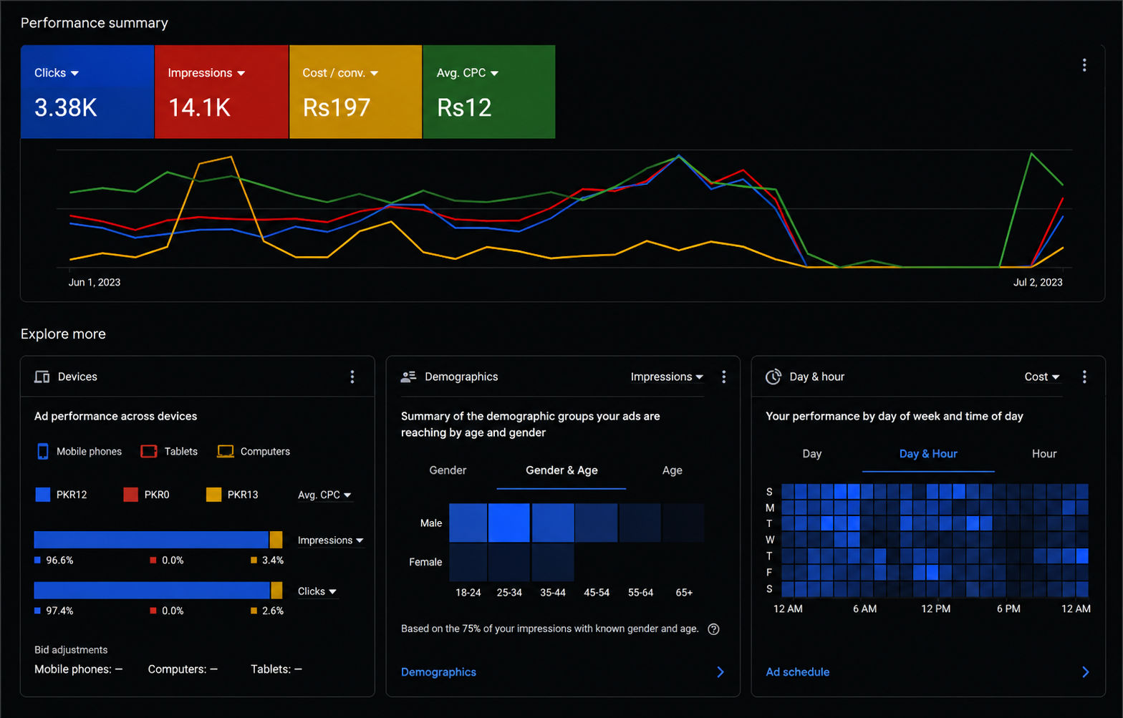Click the 14.1K impressions value
Image resolution: width=1123 pixels, height=718 pixels.
point(199,107)
